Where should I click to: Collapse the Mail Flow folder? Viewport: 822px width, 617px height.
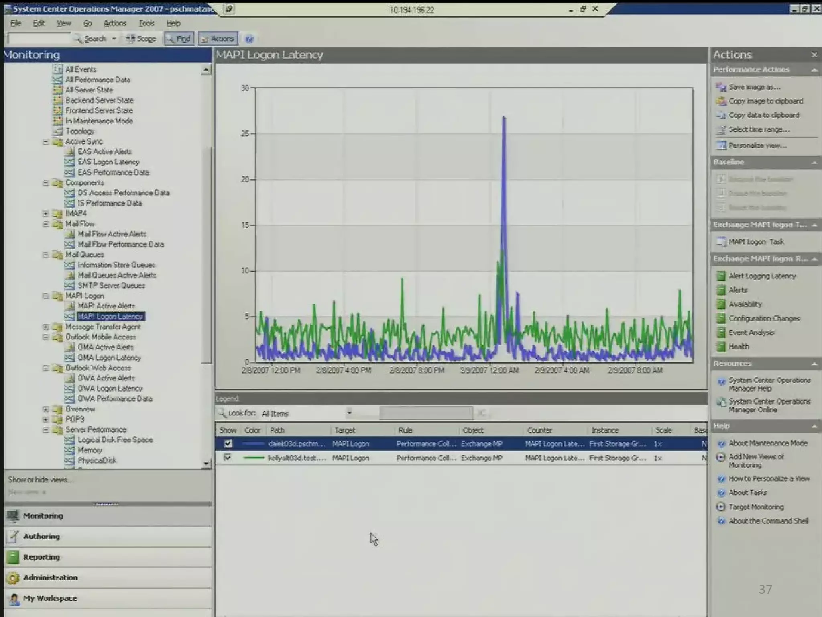click(x=46, y=224)
